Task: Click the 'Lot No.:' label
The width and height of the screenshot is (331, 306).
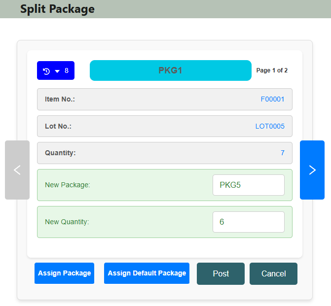Action: (x=58, y=126)
